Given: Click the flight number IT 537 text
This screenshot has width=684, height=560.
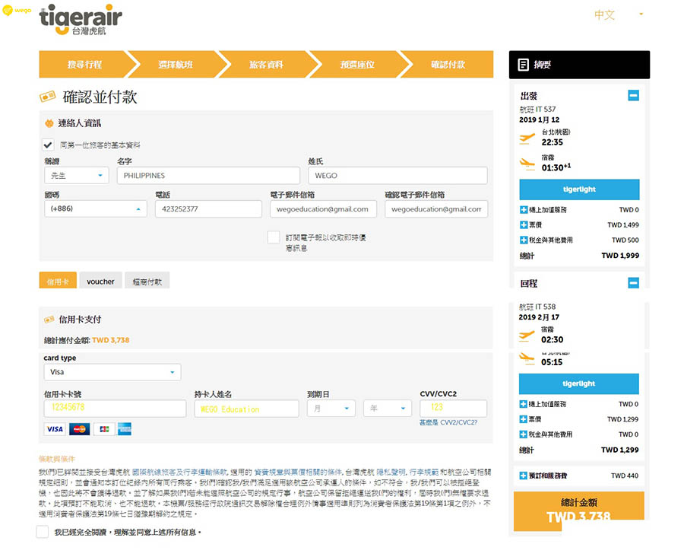Looking at the screenshot, I should [546, 110].
